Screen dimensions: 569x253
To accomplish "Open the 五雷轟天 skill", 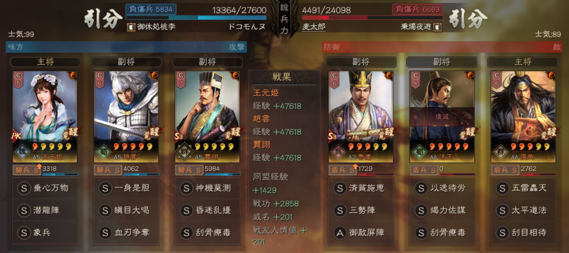I will 523,188.
